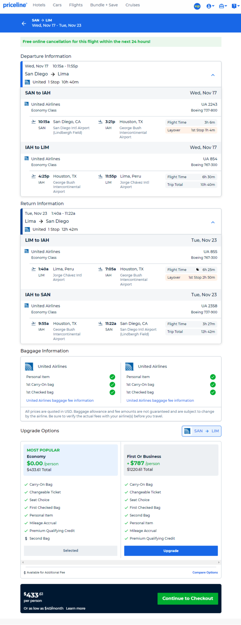Open the account profile menu icon

[x=210, y=6]
